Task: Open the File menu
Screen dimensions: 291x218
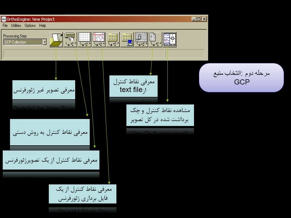Action: [x=5, y=25]
